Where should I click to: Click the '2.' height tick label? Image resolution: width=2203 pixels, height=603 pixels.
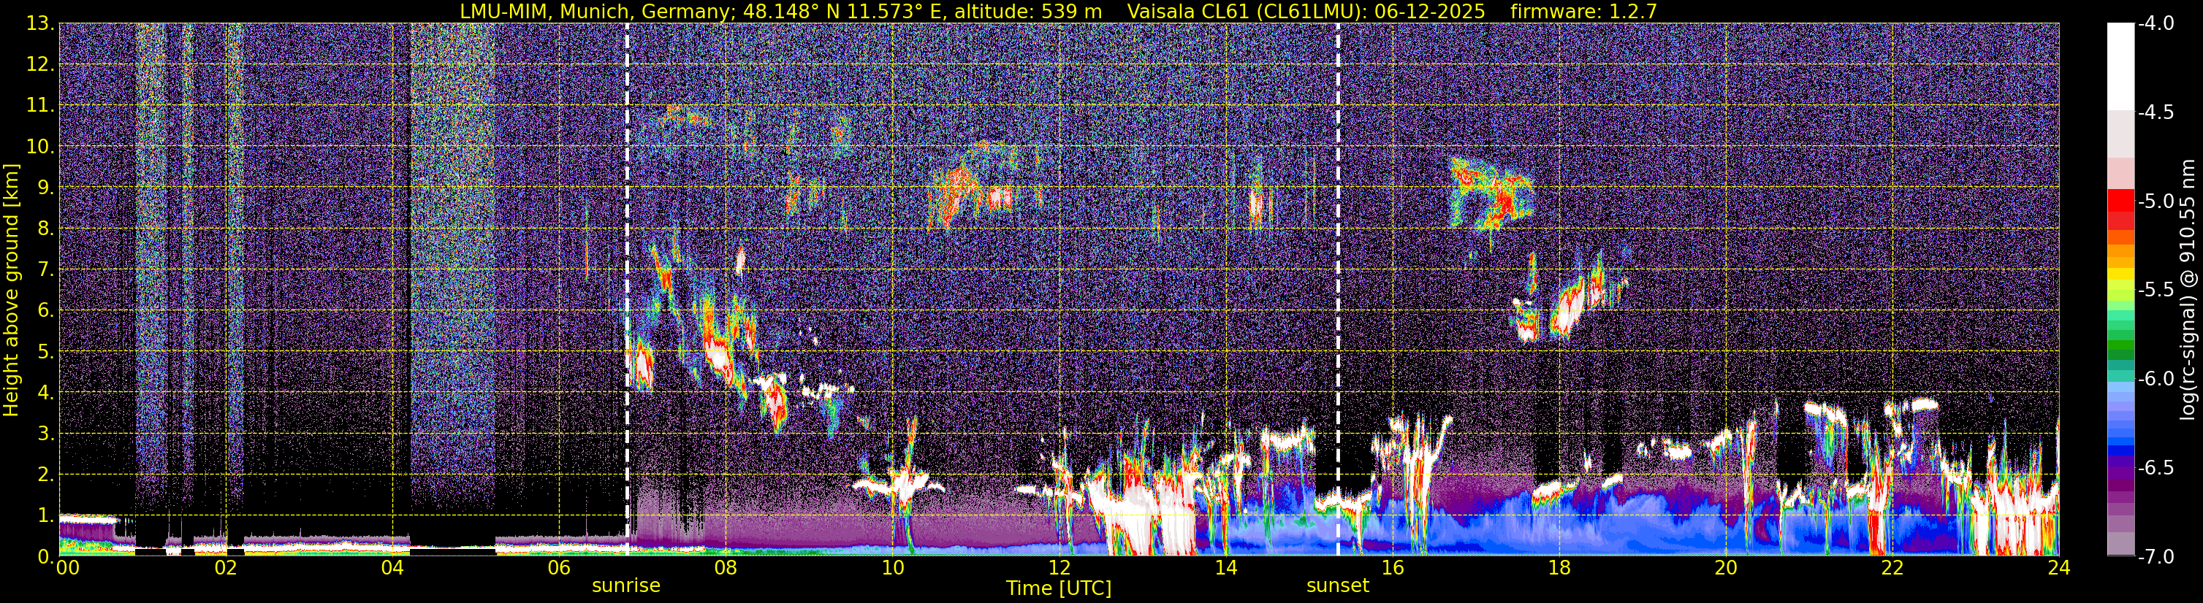click(x=45, y=475)
